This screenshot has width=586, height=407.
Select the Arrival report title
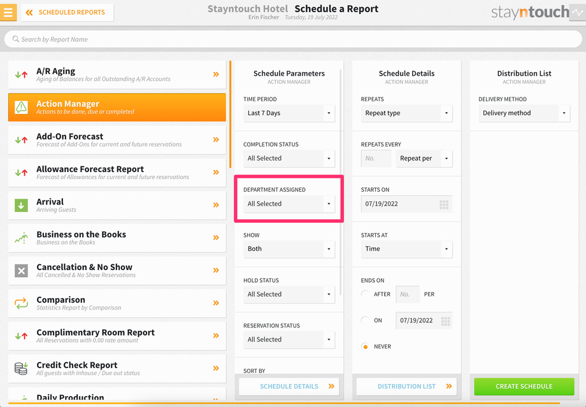point(50,202)
